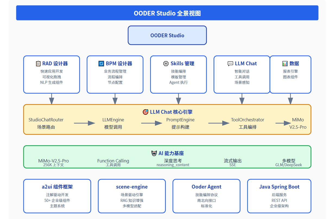
Task: Select the reasoning_content text
Action: (173, 165)
